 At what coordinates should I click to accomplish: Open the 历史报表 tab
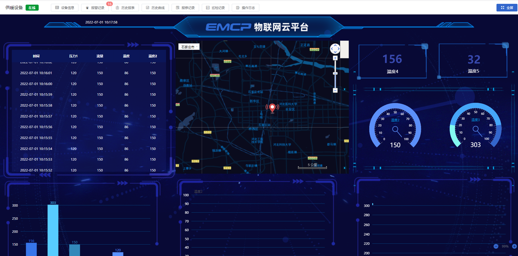[125, 8]
